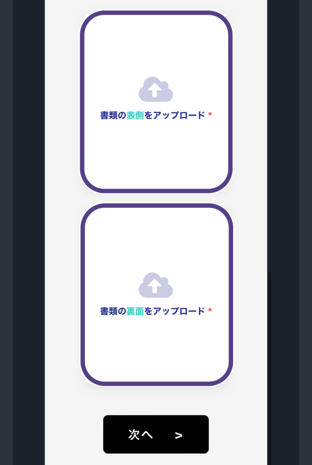Viewport: 312px width, 465px height.
Task: Click empty white area above 裏面 cloud icon
Action: tap(156, 240)
